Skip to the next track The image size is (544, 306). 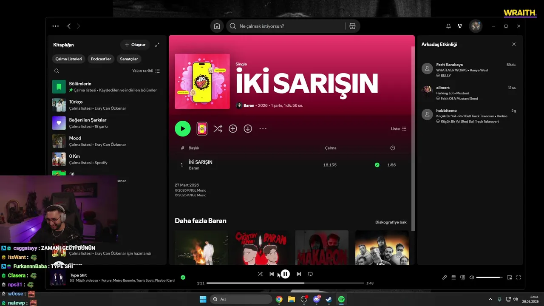pos(299,274)
